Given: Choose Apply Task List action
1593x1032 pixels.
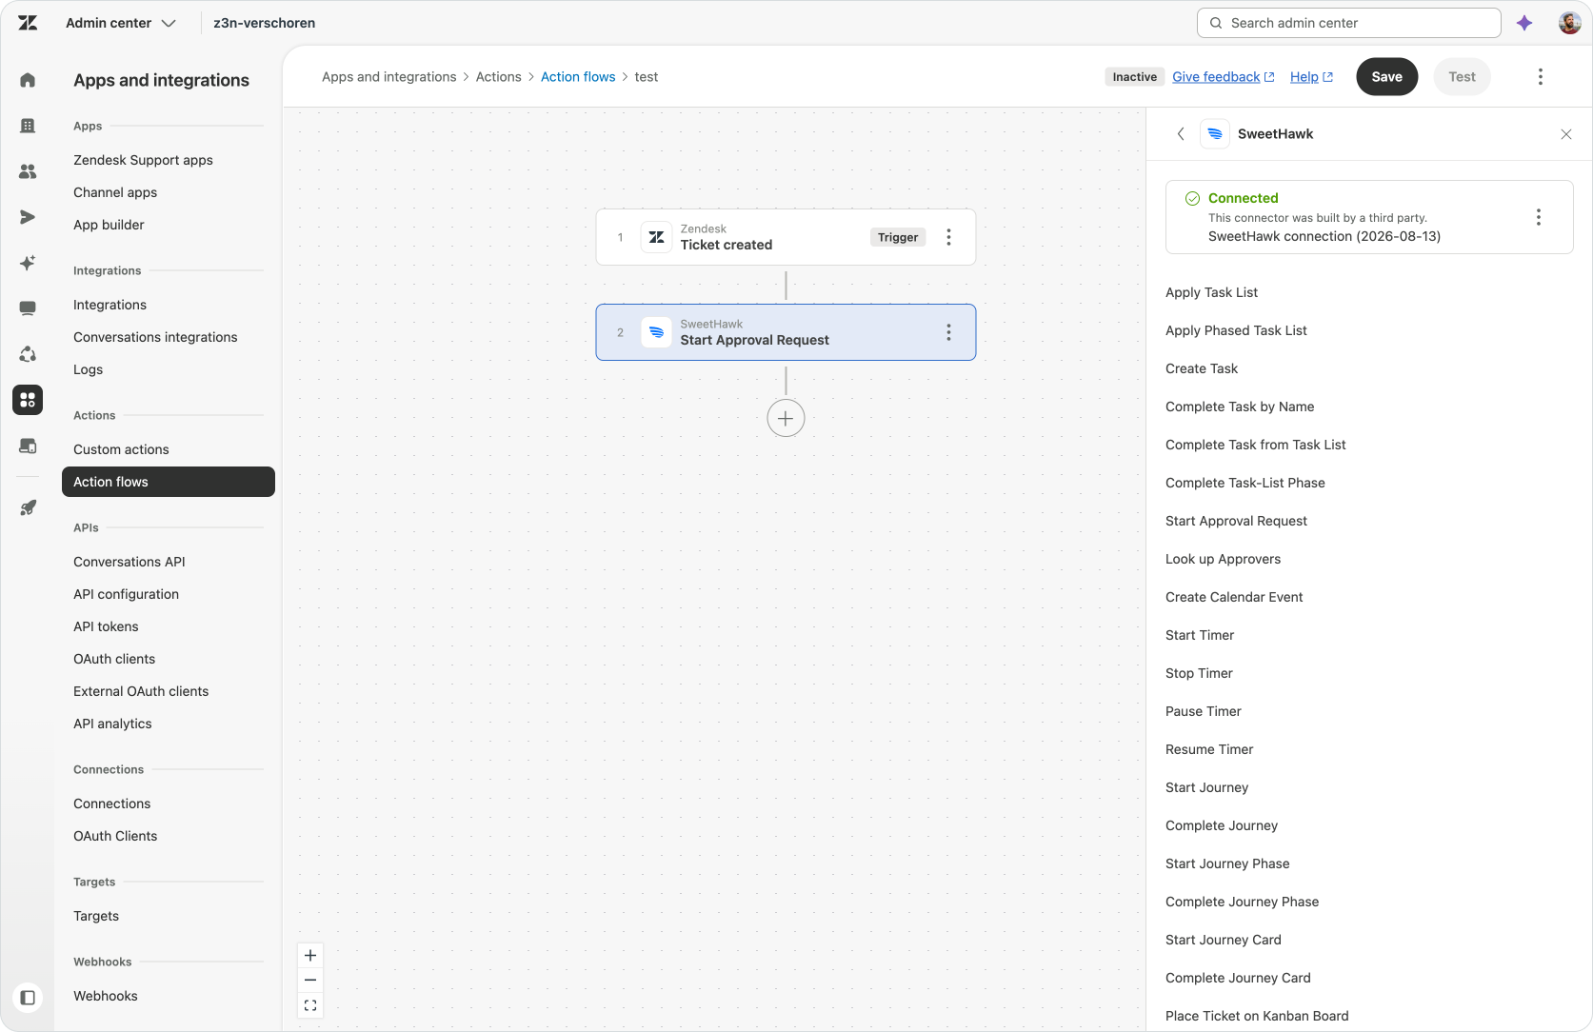Looking at the screenshot, I should tap(1211, 292).
